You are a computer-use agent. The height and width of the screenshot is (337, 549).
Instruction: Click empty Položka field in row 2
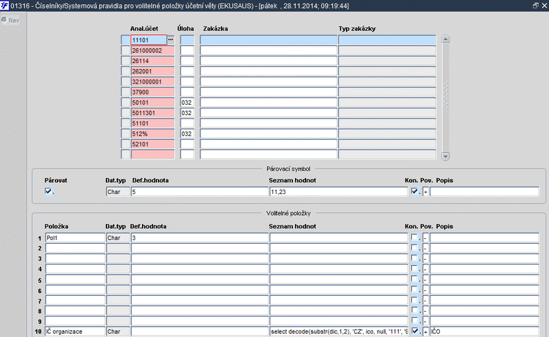click(75, 248)
